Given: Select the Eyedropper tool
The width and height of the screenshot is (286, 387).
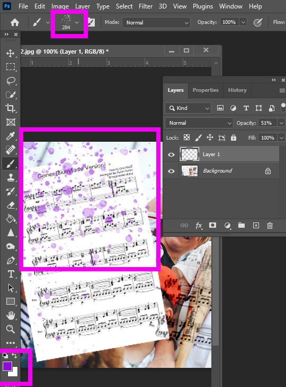Looking at the screenshot, I should click(11, 136).
